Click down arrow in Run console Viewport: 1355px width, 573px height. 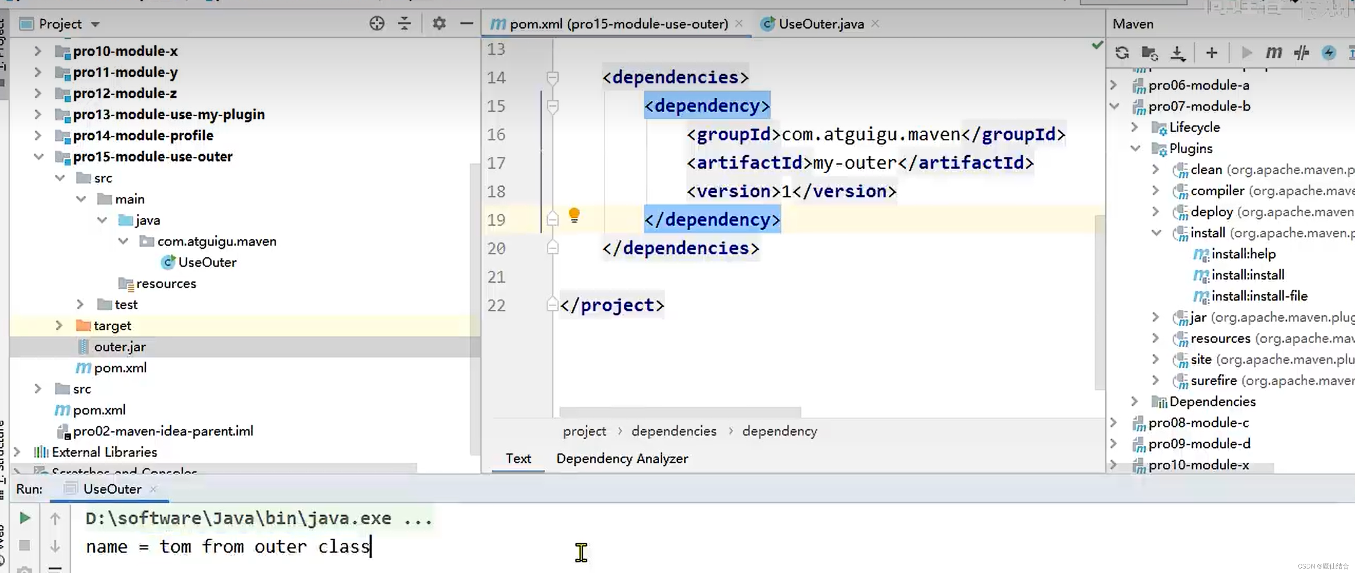pyautogui.click(x=55, y=546)
